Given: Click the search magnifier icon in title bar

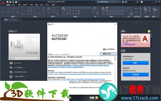Looking at the screenshot, I should click(120, 2).
